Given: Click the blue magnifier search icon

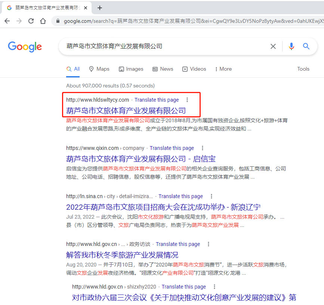Looking at the screenshot, I should pos(306,46).
